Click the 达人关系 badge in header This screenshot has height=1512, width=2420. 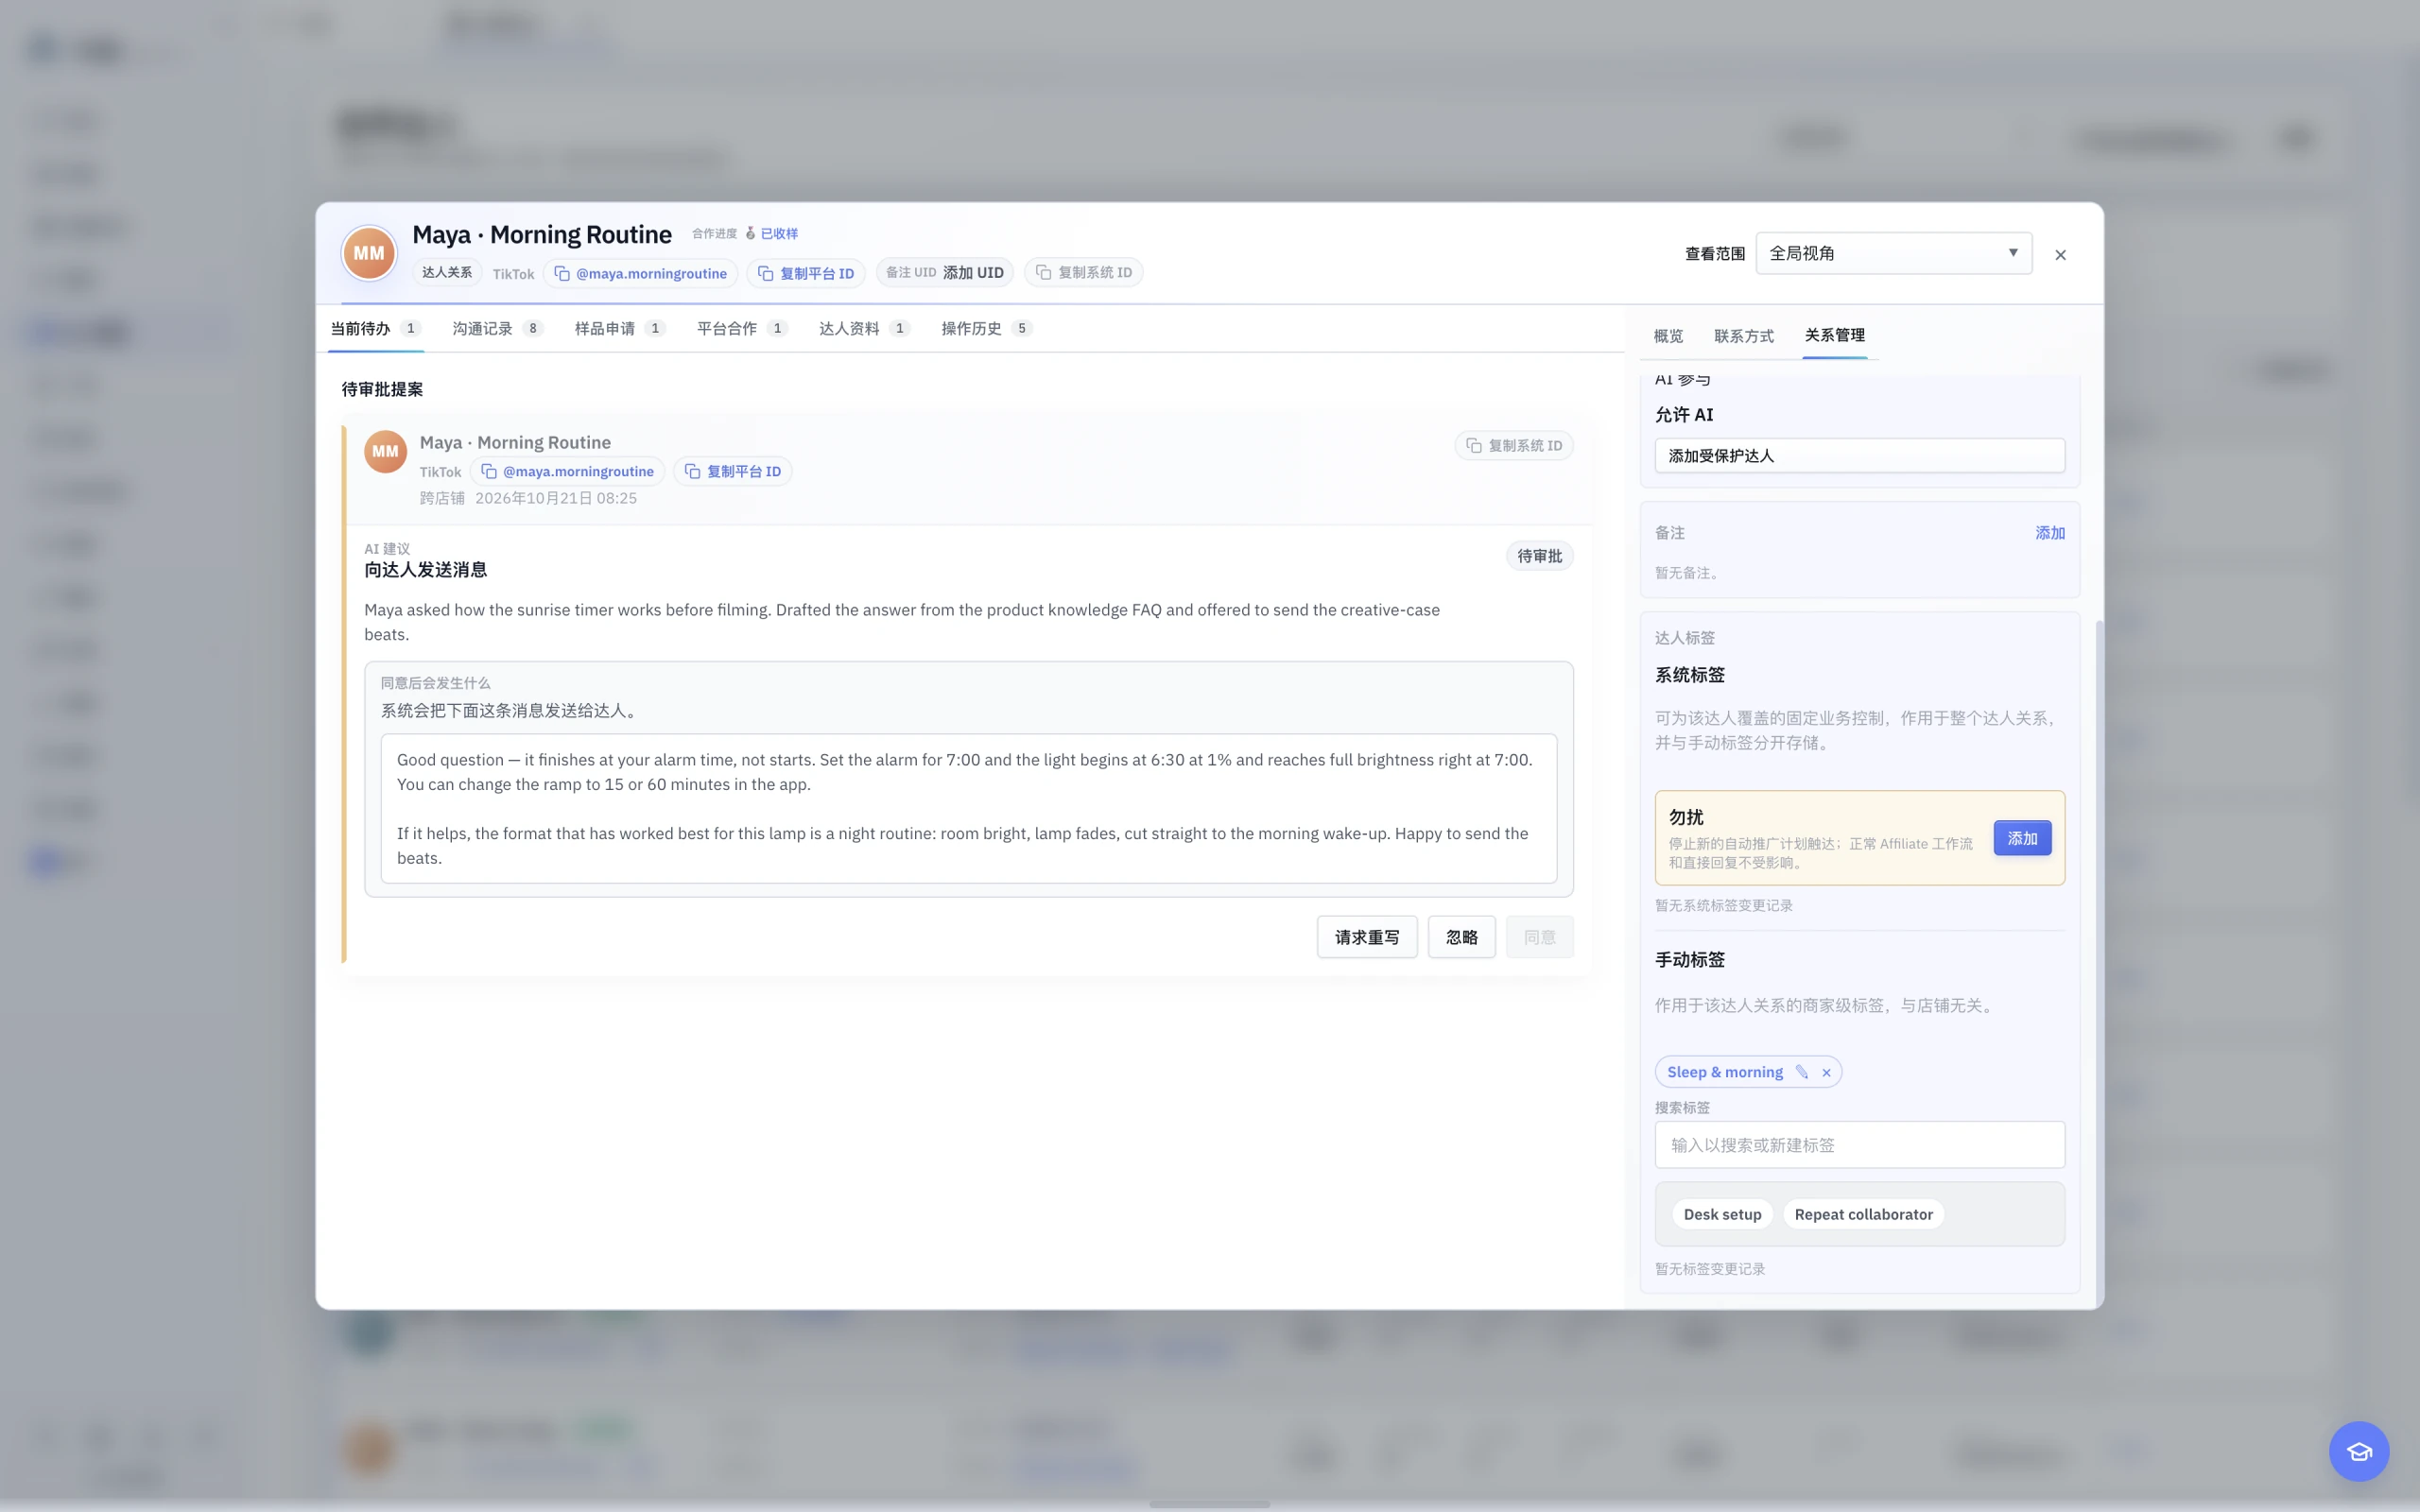(x=446, y=272)
